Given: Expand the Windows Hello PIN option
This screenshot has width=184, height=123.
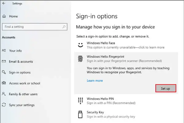Looking at the screenshot, I should tap(126, 101).
